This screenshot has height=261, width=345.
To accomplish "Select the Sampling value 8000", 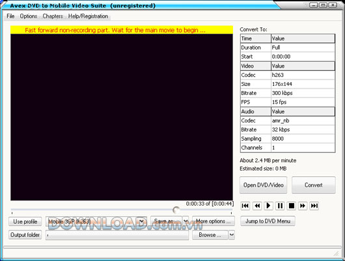I will click(x=303, y=139).
